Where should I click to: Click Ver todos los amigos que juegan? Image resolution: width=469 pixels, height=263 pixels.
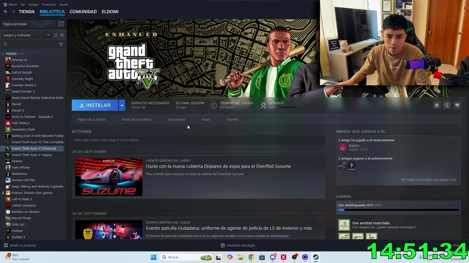428,180
